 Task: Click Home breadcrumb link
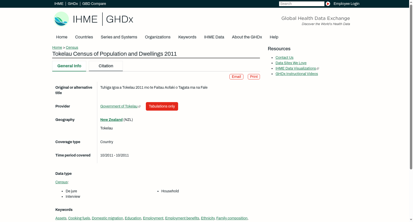click(57, 47)
